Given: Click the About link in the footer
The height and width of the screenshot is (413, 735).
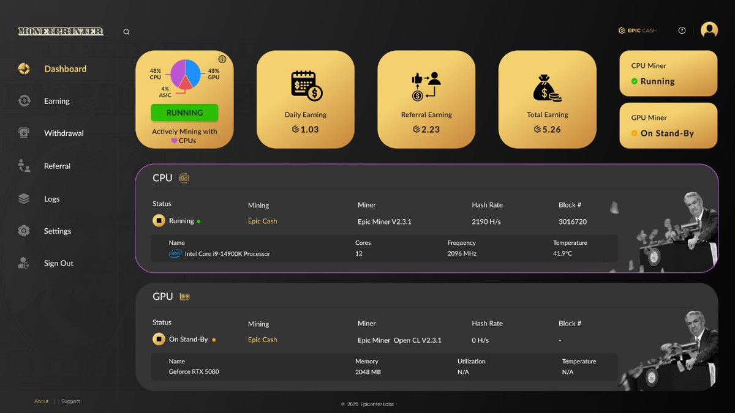Looking at the screenshot, I should pos(41,401).
